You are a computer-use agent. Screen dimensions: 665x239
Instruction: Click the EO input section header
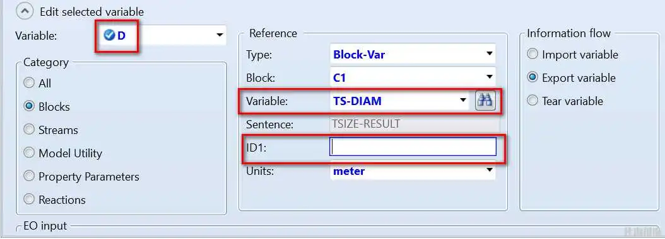(45, 226)
